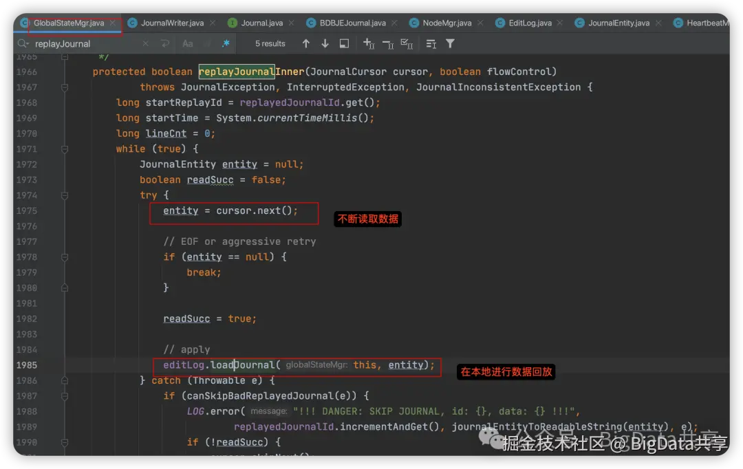Close the GlobalStateMgr.java tab
Screen dimensions: 743x469
112,23
